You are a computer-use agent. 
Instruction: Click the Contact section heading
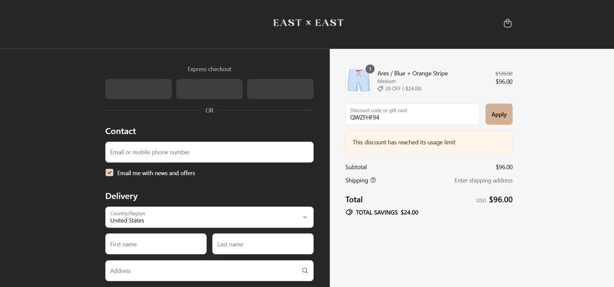click(x=120, y=131)
